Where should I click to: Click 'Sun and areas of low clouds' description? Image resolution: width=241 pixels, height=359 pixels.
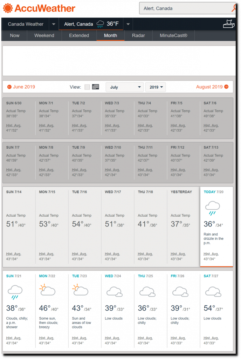point(81,323)
